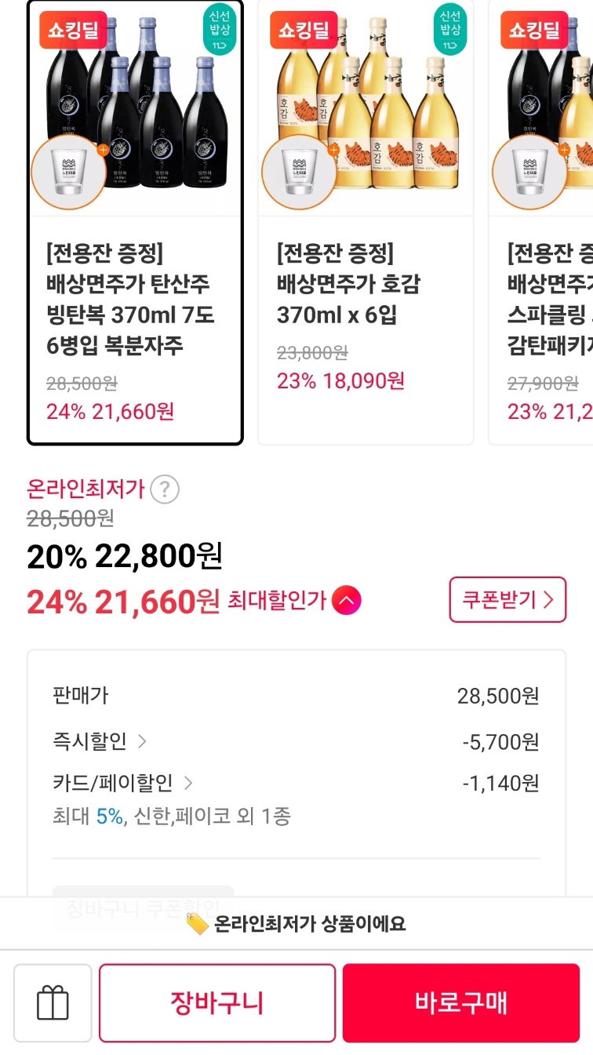593x1055 pixels.
Task: Select the 빙탄복 370ml 6병입 product card
Action: click(135, 222)
